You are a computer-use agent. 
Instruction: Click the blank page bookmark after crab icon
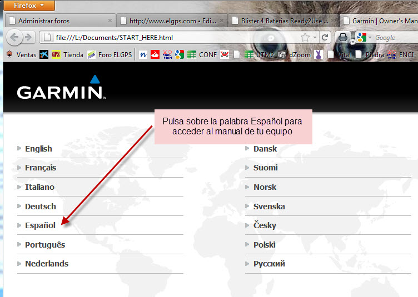(237, 54)
